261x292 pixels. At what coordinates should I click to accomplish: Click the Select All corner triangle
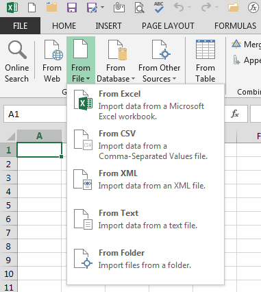point(10,136)
